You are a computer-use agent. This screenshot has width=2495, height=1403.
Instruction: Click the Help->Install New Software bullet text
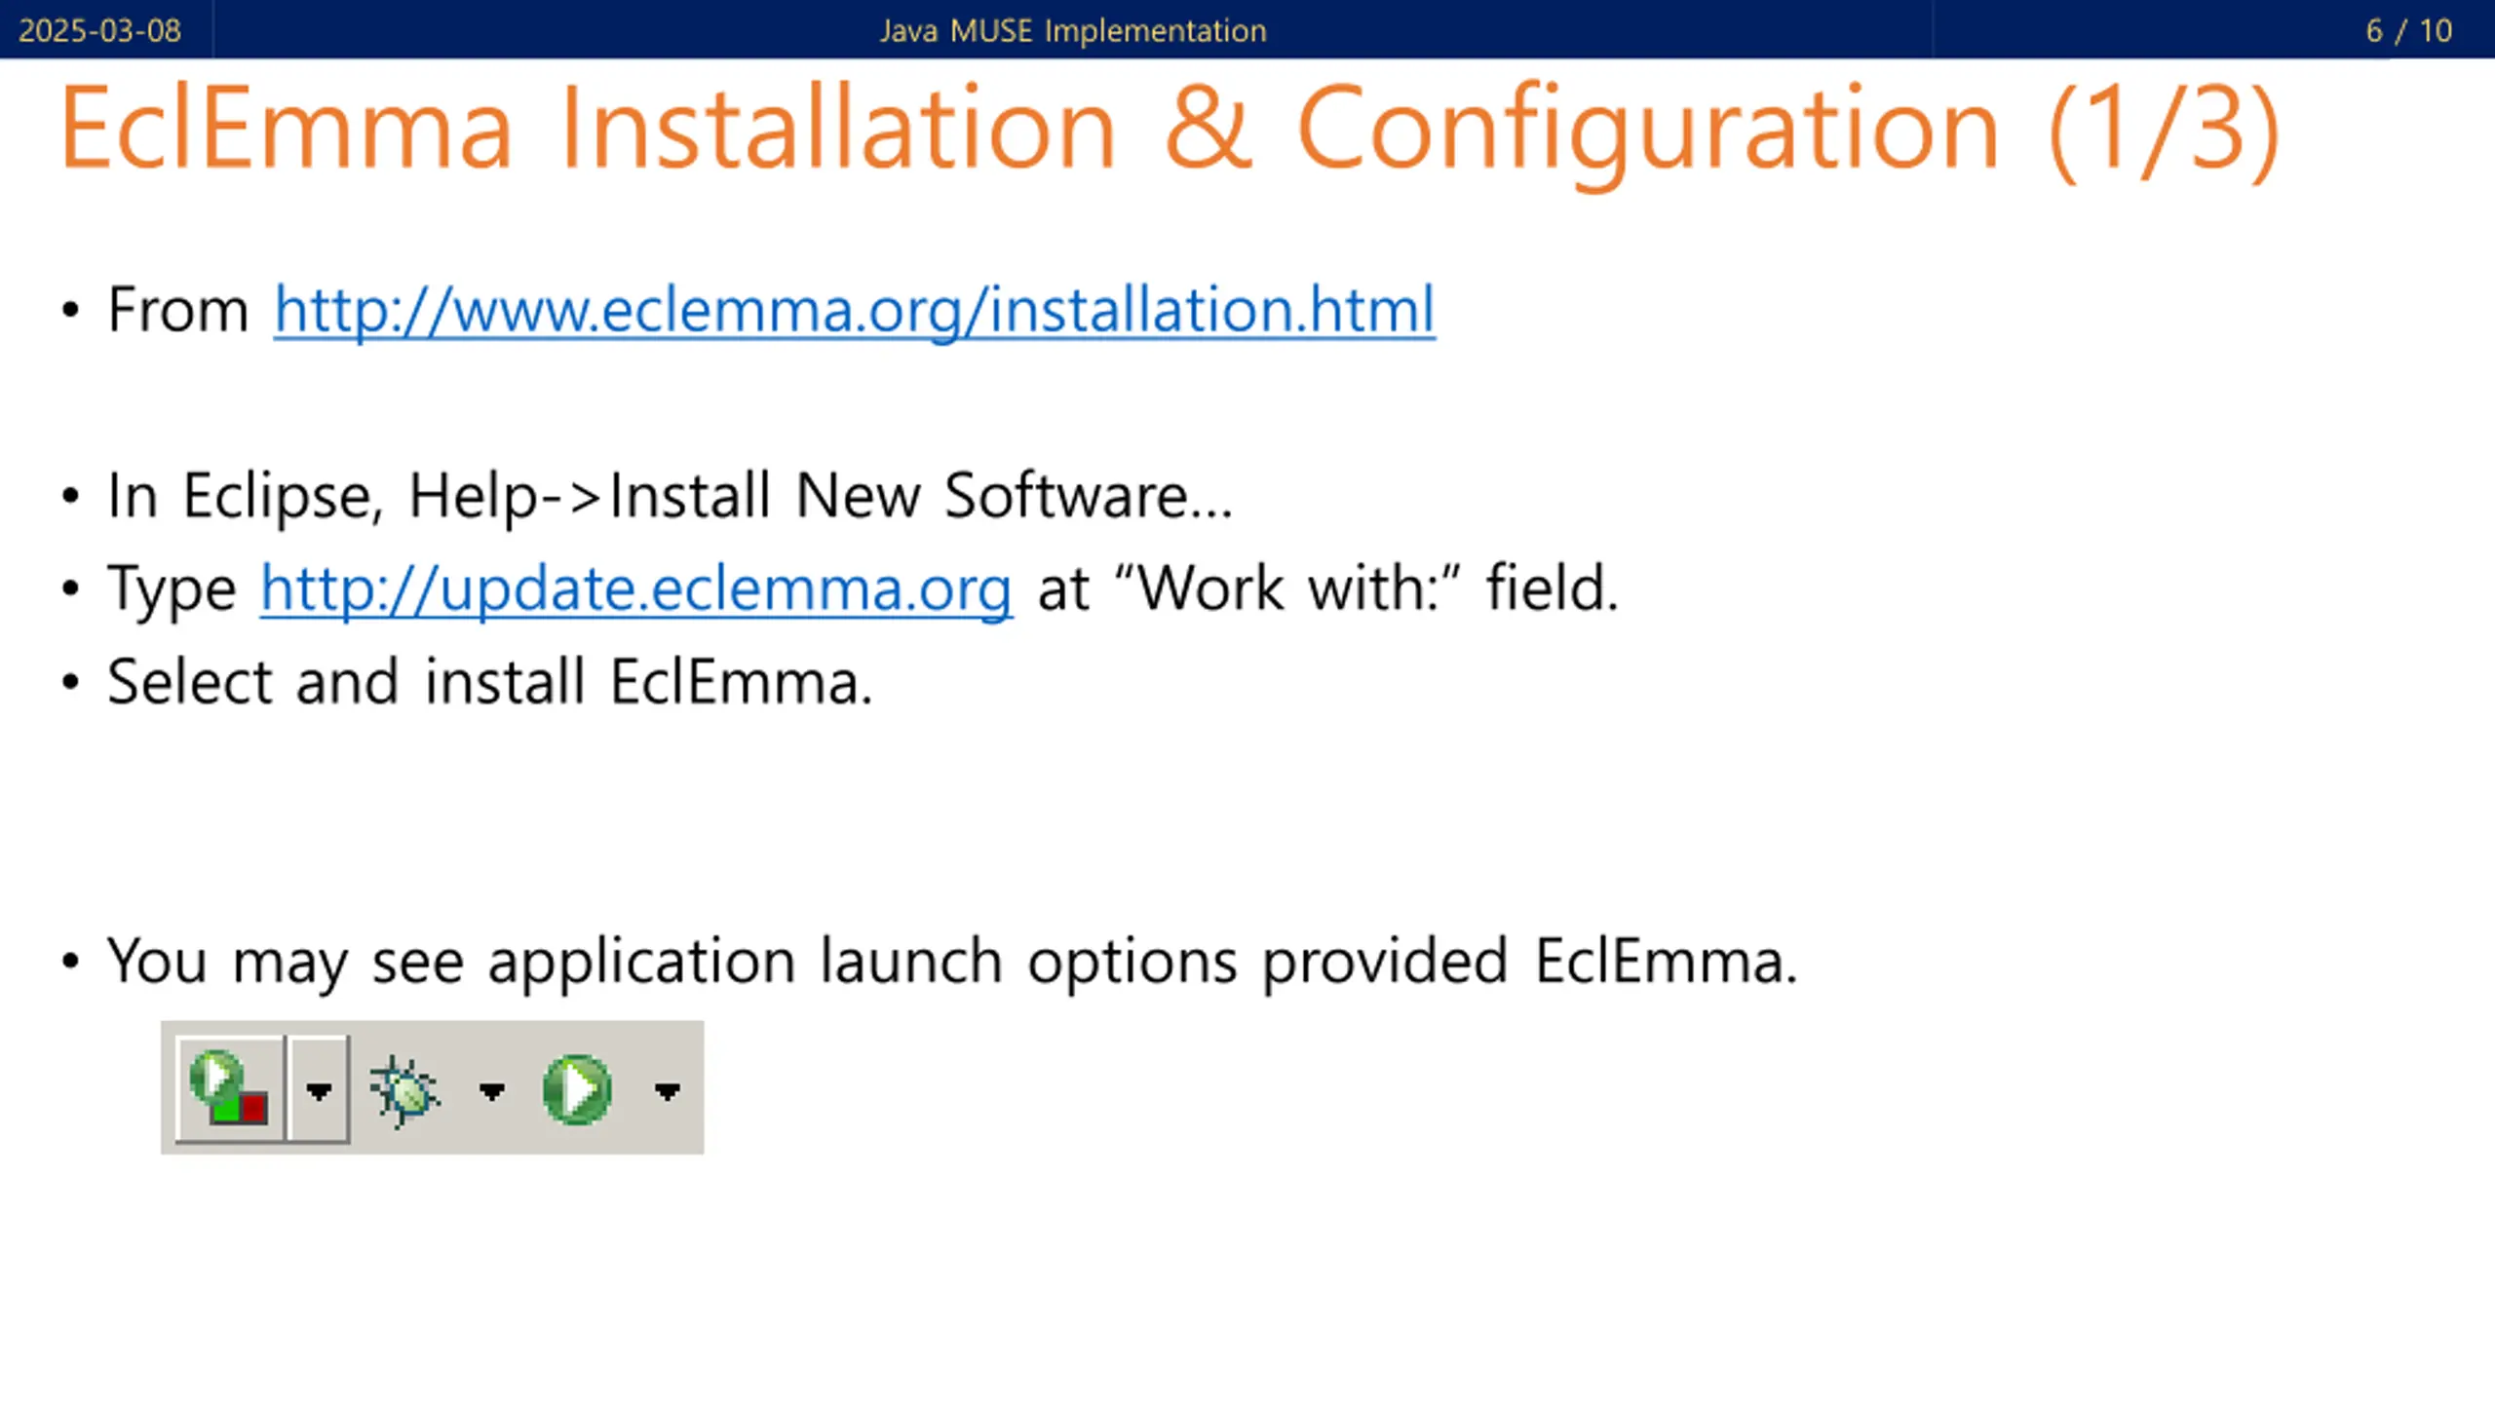coord(671,496)
